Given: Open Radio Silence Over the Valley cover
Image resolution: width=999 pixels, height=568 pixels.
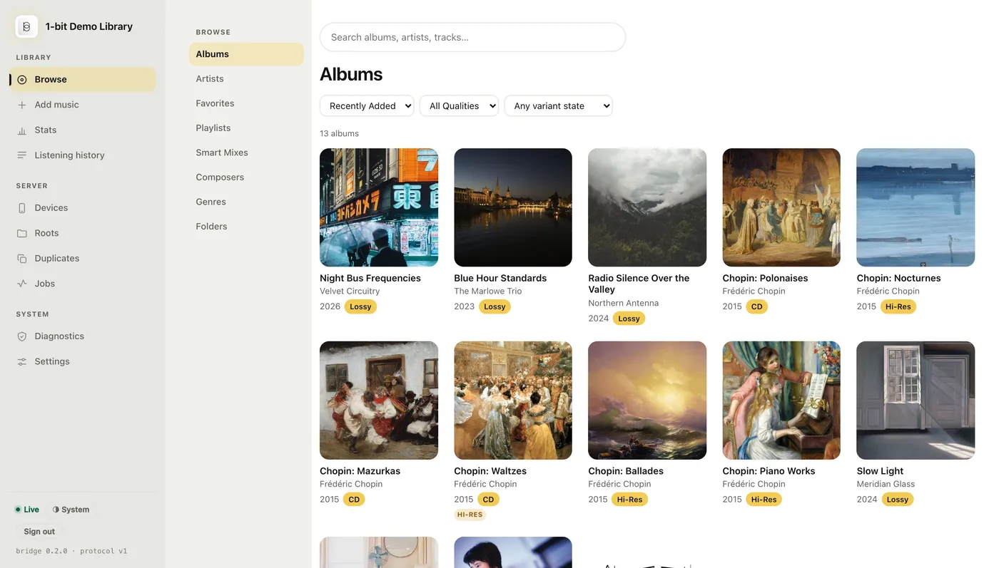Looking at the screenshot, I should click(x=647, y=207).
